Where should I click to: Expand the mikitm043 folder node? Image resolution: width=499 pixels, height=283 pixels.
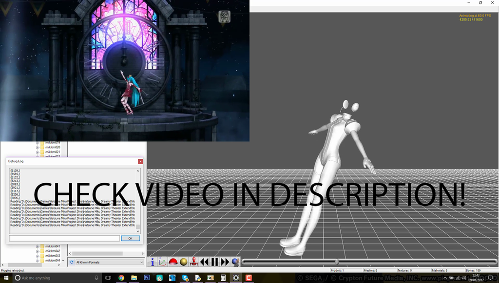click(x=37, y=256)
